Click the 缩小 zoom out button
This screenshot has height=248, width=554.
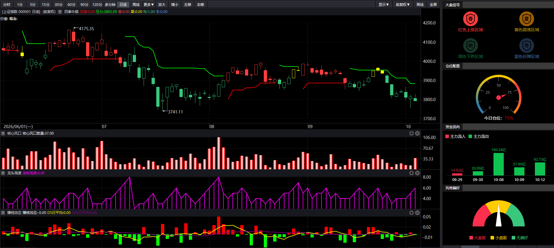tap(175, 5)
